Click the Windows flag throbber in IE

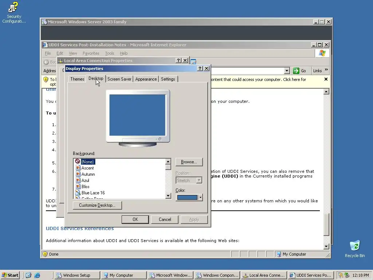pos(322,53)
